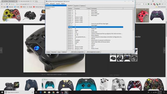Show the previous image with left arrow
Screen dimensions: 167x94
tap(1, 50)
